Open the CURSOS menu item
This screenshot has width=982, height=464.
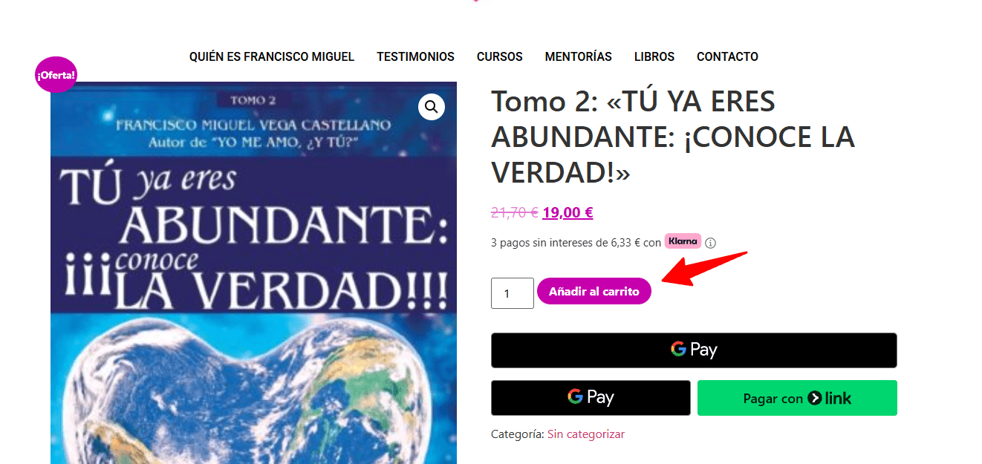click(x=500, y=56)
